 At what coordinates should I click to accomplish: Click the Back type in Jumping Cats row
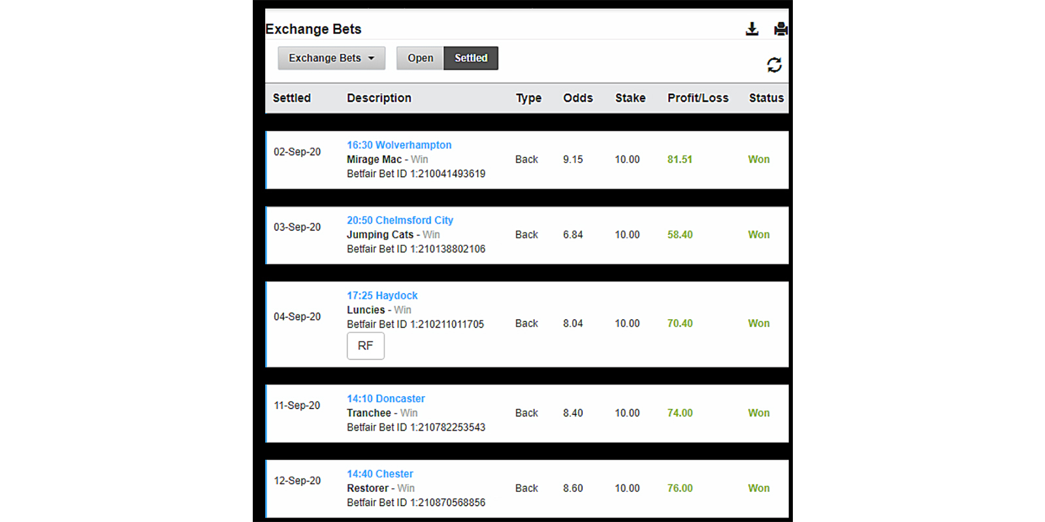coord(526,235)
